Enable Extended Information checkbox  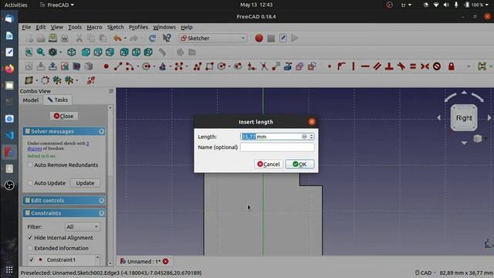point(30,248)
